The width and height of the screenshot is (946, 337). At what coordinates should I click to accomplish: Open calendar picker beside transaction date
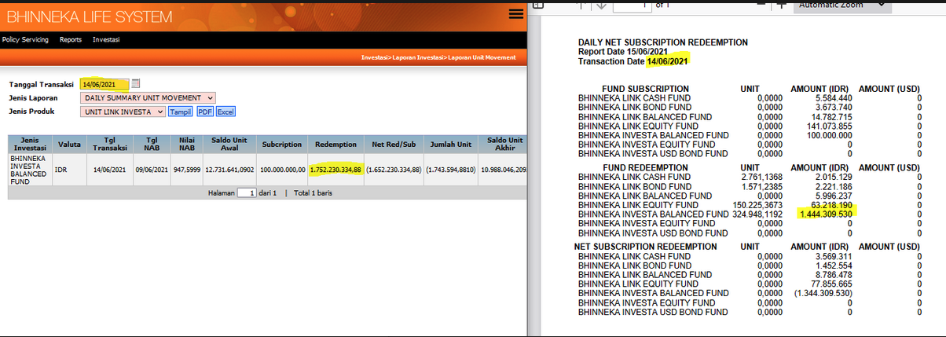click(x=136, y=84)
